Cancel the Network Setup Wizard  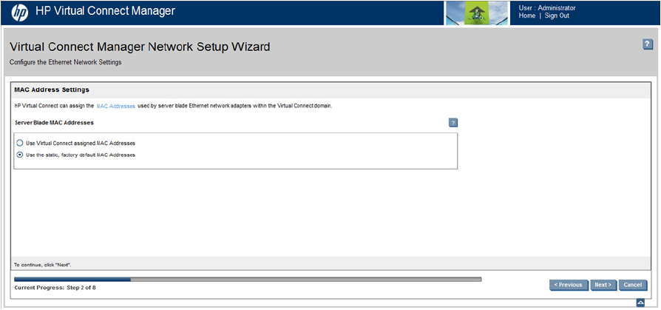click(x=632, y=285)
